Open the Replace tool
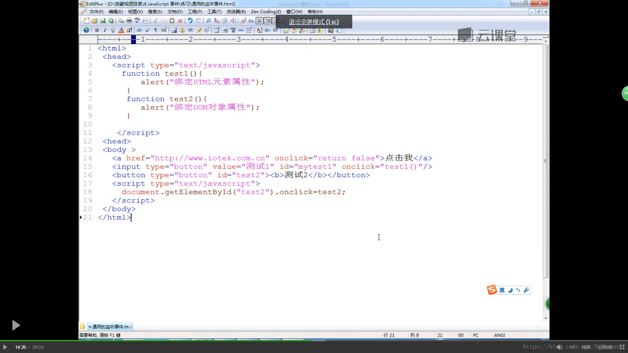Viewport: 628px width, 353px height. tap(217, 21)
